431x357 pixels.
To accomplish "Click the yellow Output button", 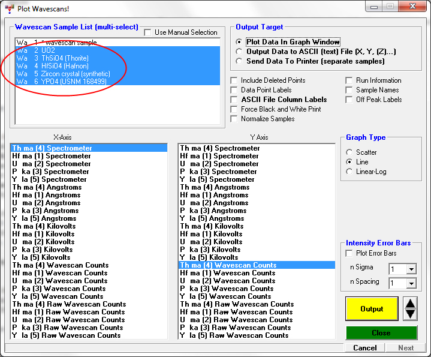I will (x=371, y=309).
